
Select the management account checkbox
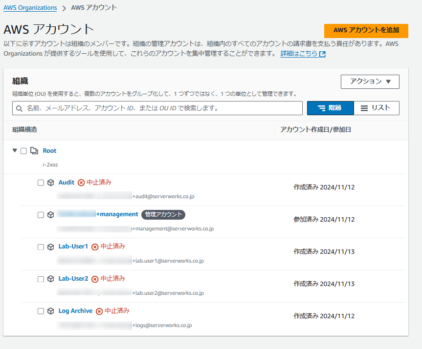[41, 215]
